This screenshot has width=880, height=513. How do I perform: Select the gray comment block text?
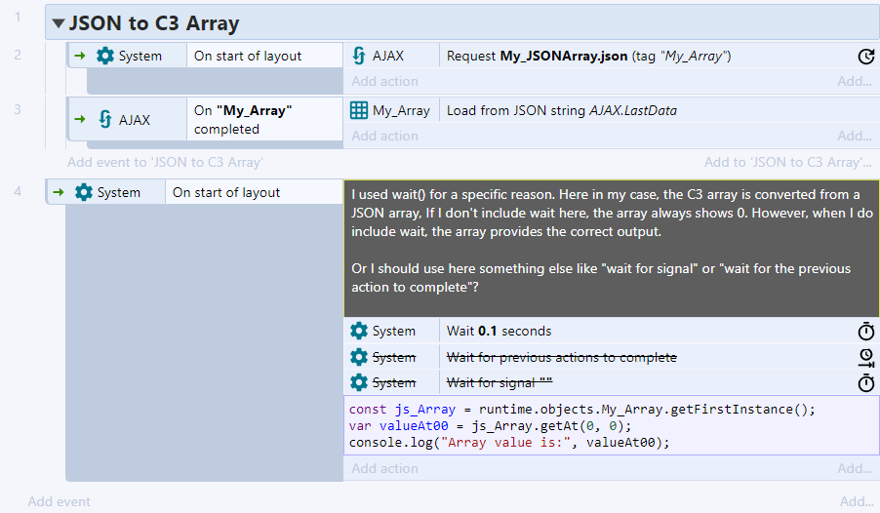point(611,248)
